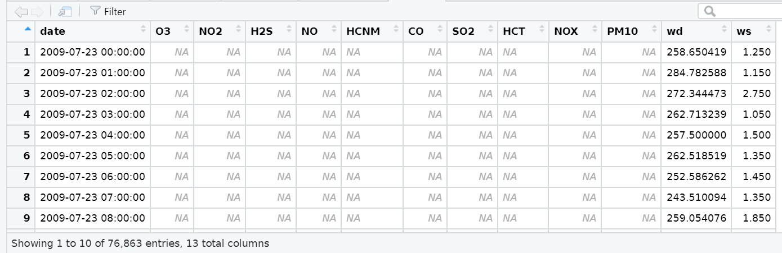This screenshot has height=253, width=782.
Task: Select row number 5 index cell
Action: (x=21, y=135)
